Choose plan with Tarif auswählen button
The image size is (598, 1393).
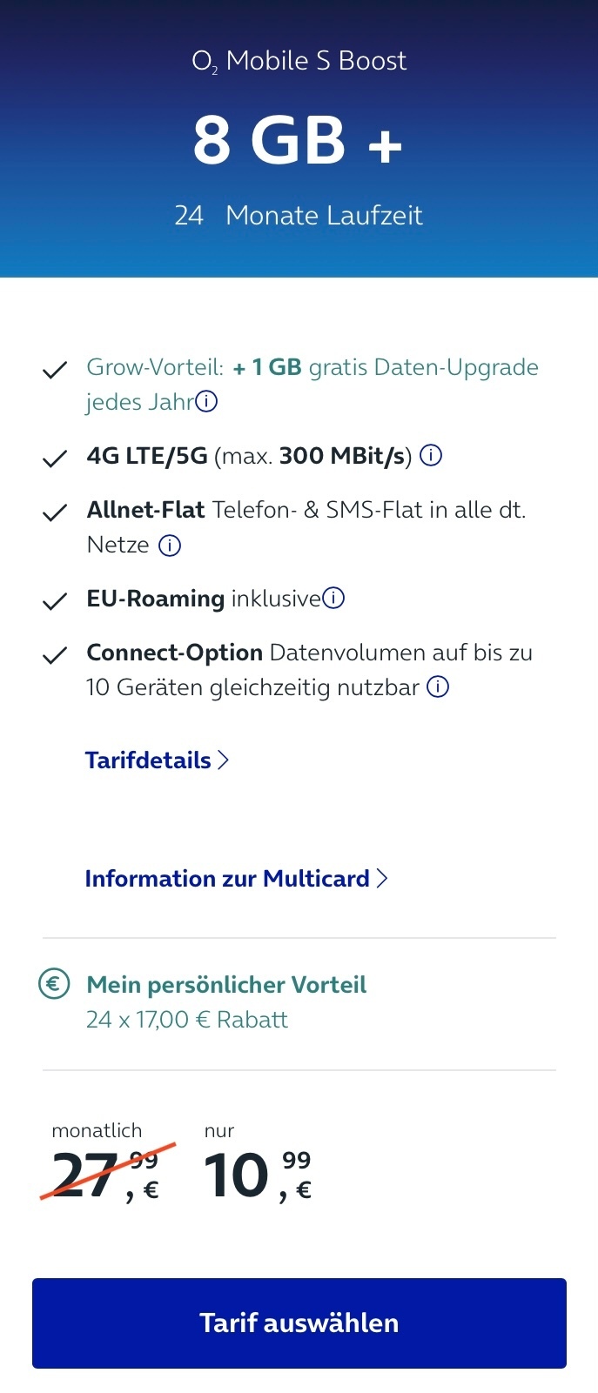(299, 1323)
